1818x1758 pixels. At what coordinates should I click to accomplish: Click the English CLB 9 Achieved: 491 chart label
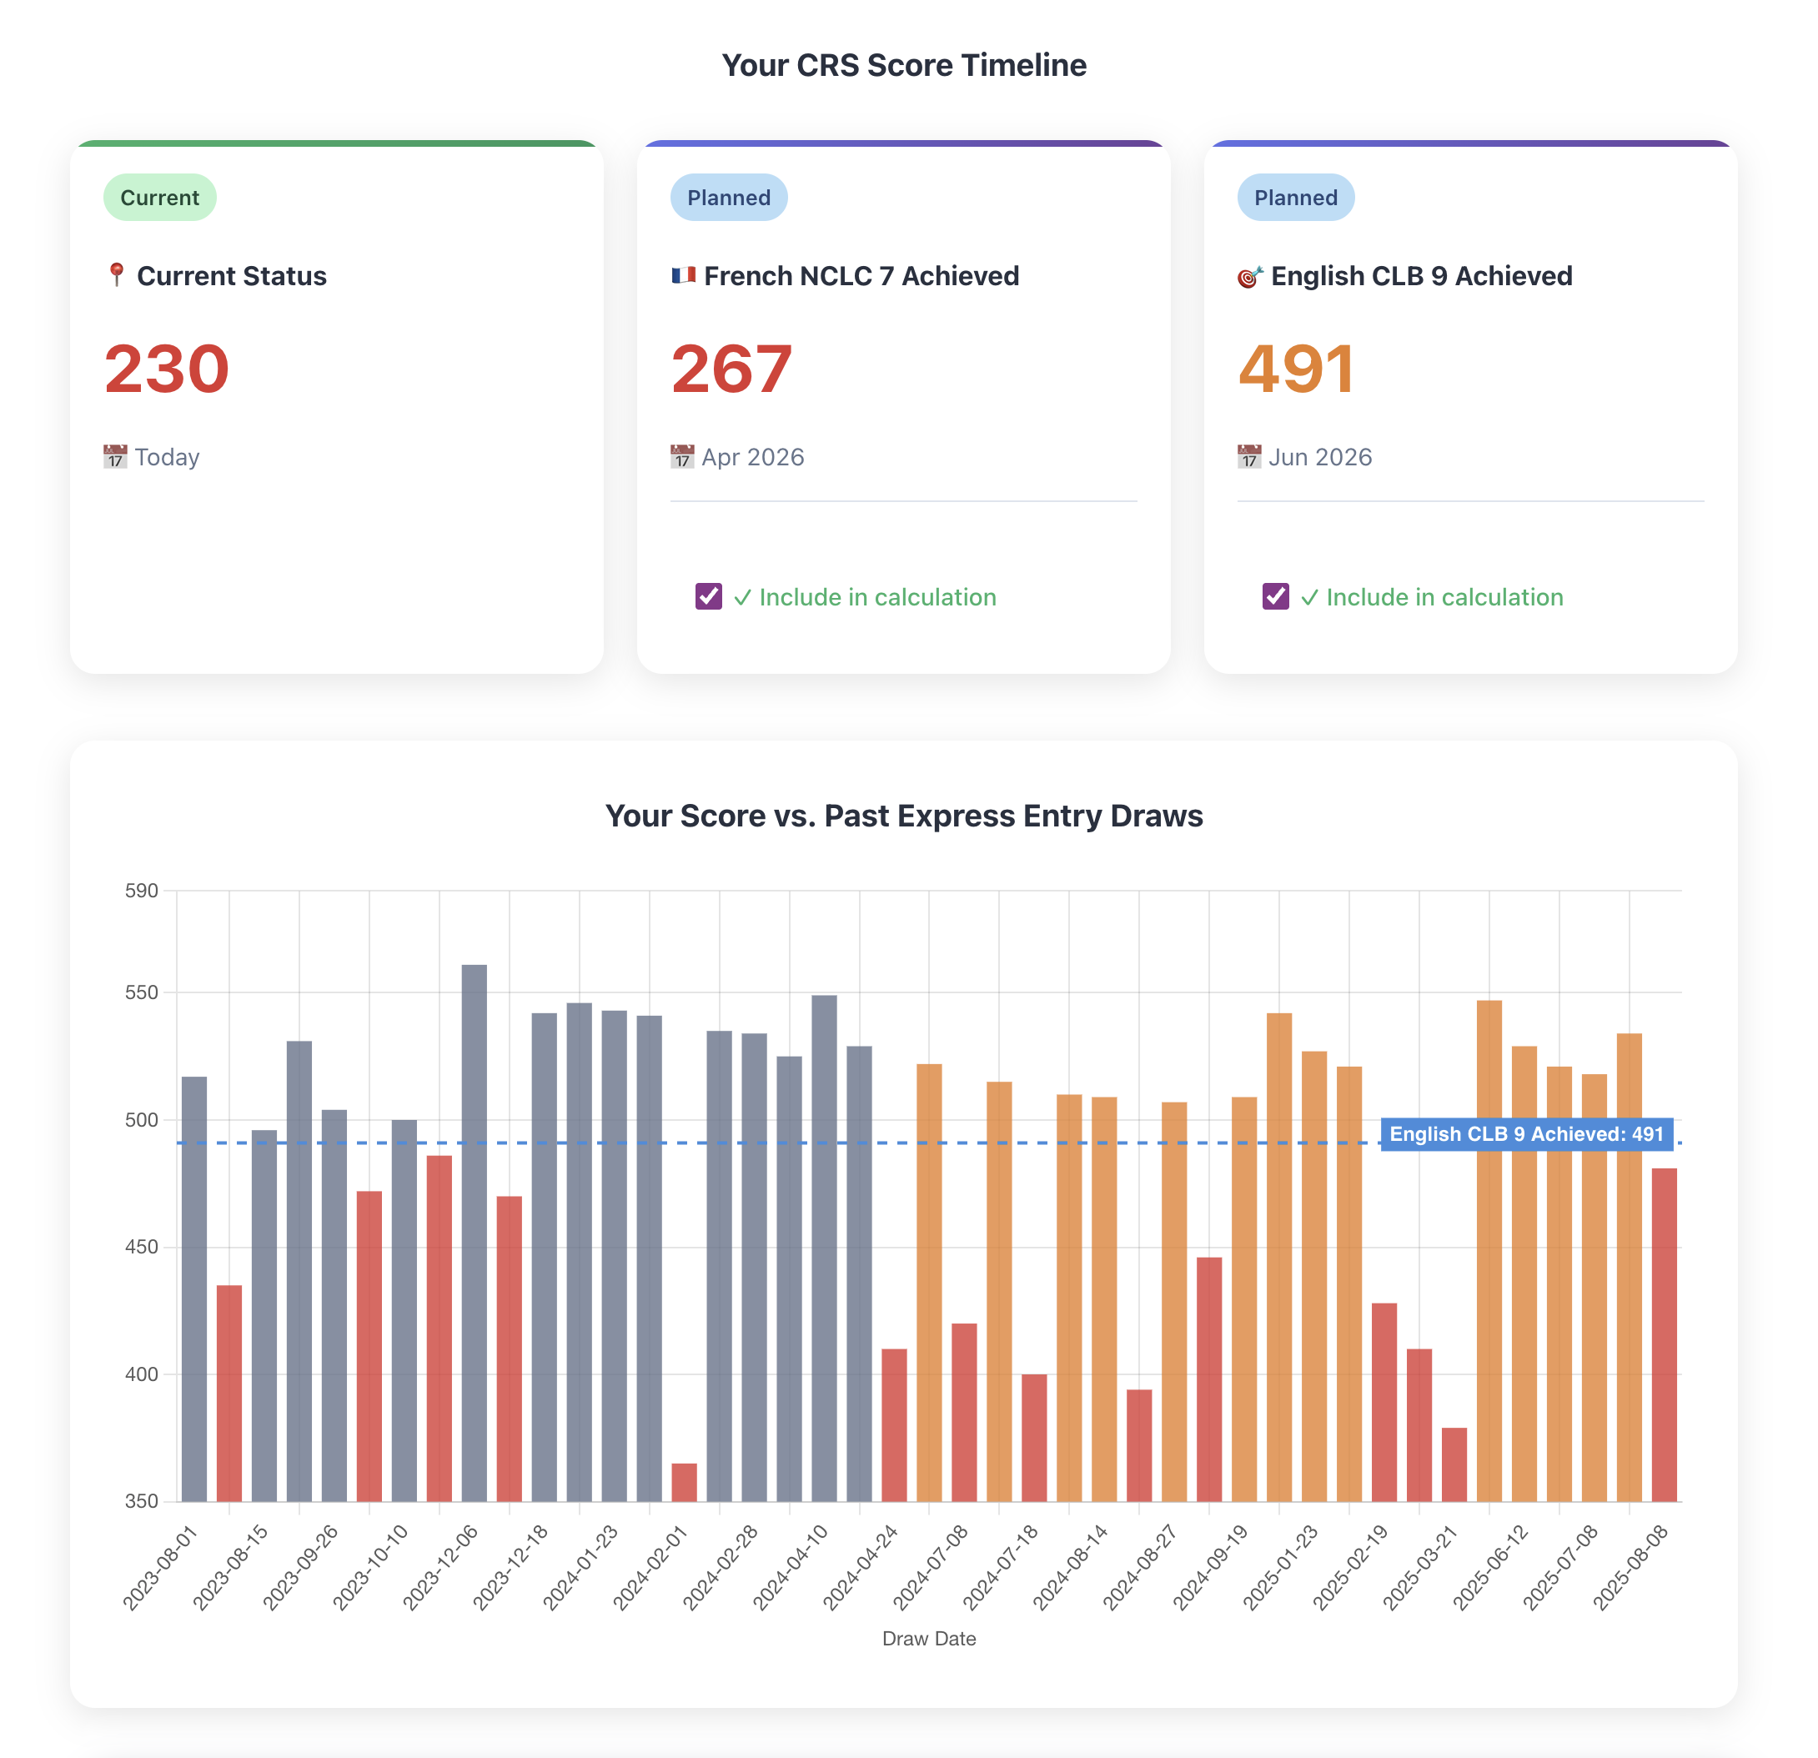tap(1526, 1133)
